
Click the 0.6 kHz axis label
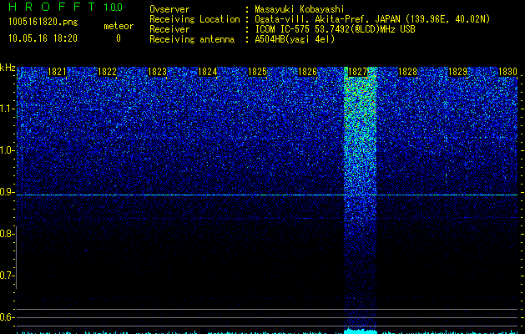coord(8,317)
